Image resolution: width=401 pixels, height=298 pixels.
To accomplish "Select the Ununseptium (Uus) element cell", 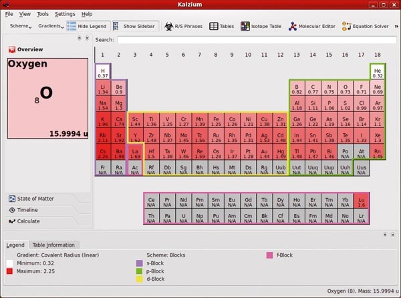I will (x=362, y=169).
